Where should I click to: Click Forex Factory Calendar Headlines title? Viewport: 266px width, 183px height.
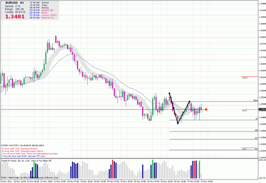coord(23,145)
